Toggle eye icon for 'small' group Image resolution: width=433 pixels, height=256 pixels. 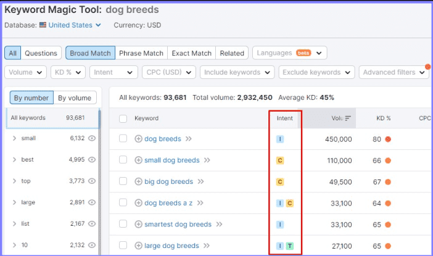(x=92, y=138)
